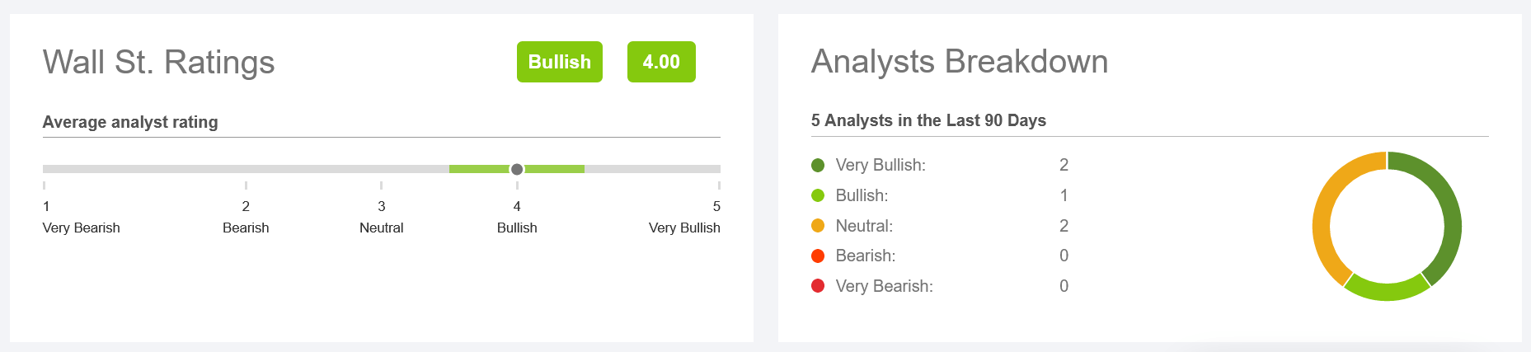Click the Very Bullish count value
The height and width of the screenshot is (352, 1531).
point(1064,165)
